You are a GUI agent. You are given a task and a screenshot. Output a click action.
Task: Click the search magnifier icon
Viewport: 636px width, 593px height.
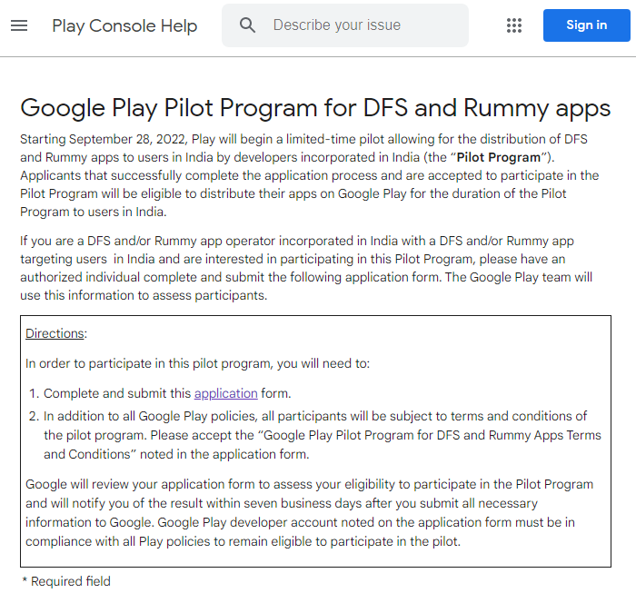[247, 25]
